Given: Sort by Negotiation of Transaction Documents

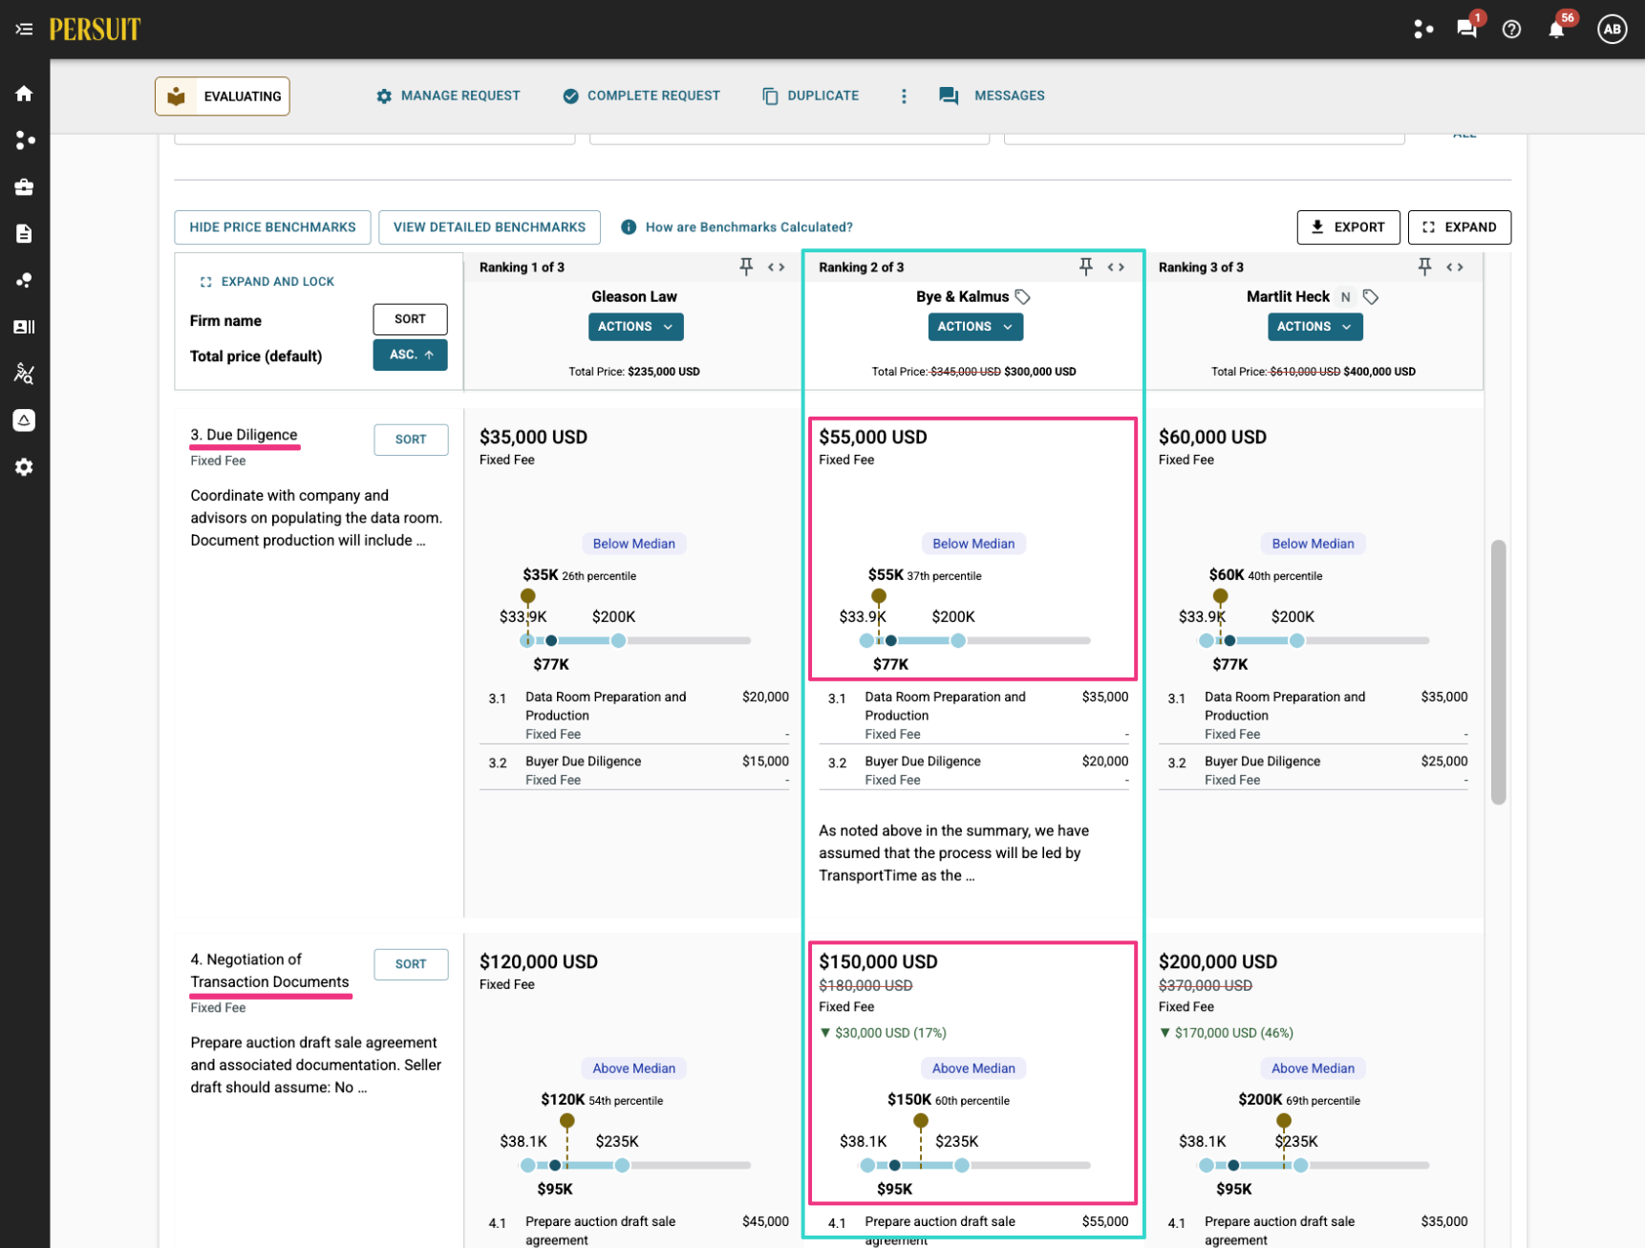Looking at the screenshot, I should point(411,964).
